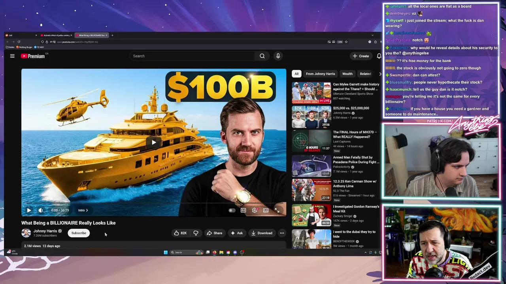
Task: Open player settings gear
Action: click(x=255, y=210)
